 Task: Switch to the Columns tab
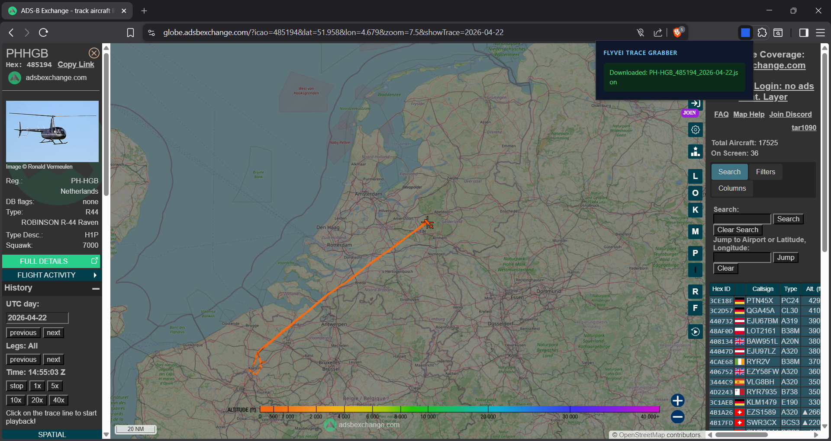(732, 188)
